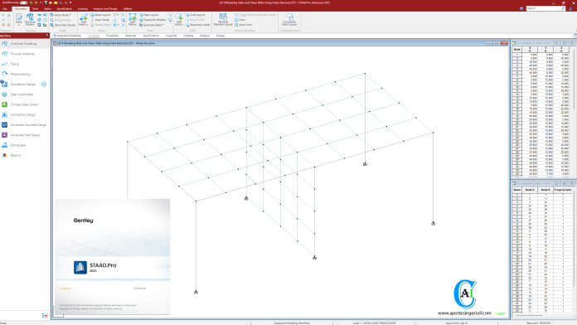Open the Steel AutoDrafter workflow
Image resolution: width=577 pixels, height=325 pixels.
pyautogui.click(x=25, y=95)
